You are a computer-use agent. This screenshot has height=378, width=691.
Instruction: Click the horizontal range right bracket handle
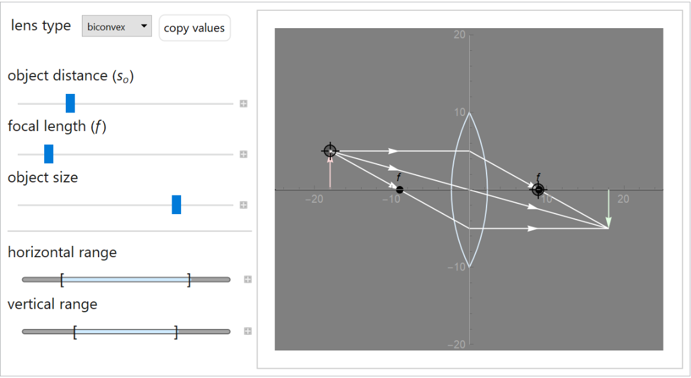(x=189, y=279)
